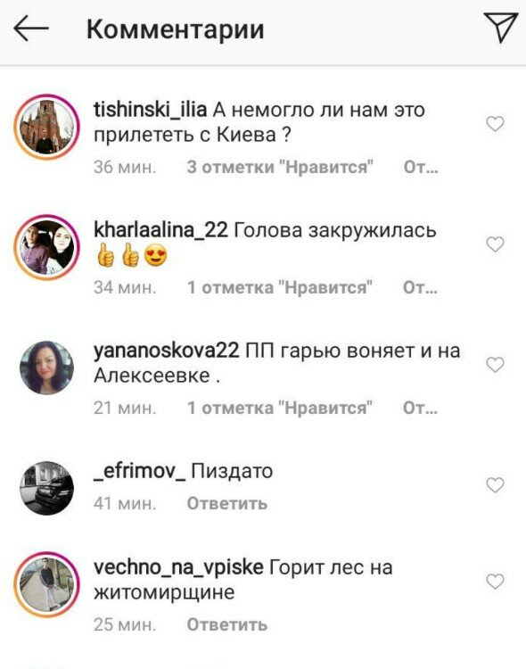View the 3 likes on tishinski_ilia's comment
The height and width of the screenshot is (669, 526).
(x=280, y=168)
